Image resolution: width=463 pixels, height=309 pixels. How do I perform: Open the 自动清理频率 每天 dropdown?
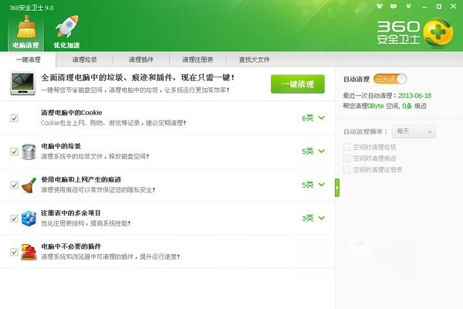pos(414,131)
